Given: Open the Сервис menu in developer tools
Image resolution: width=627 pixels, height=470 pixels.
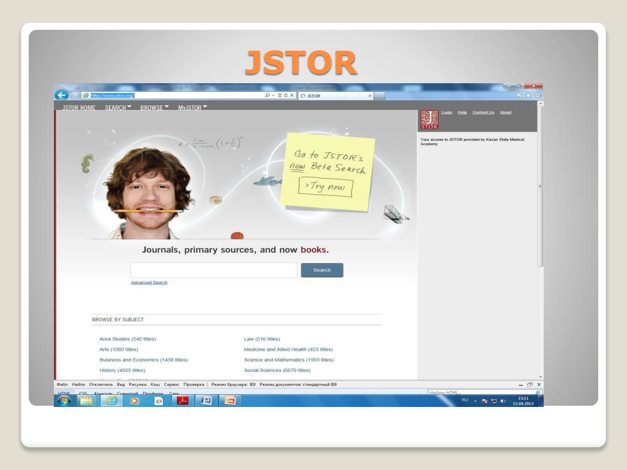Looking at the screenshot, I should [x=171, y=384].
